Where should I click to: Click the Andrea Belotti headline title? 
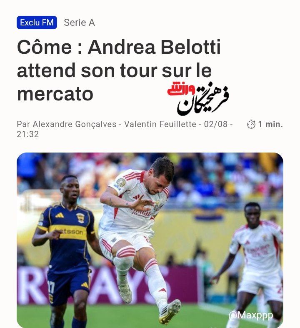119,70
